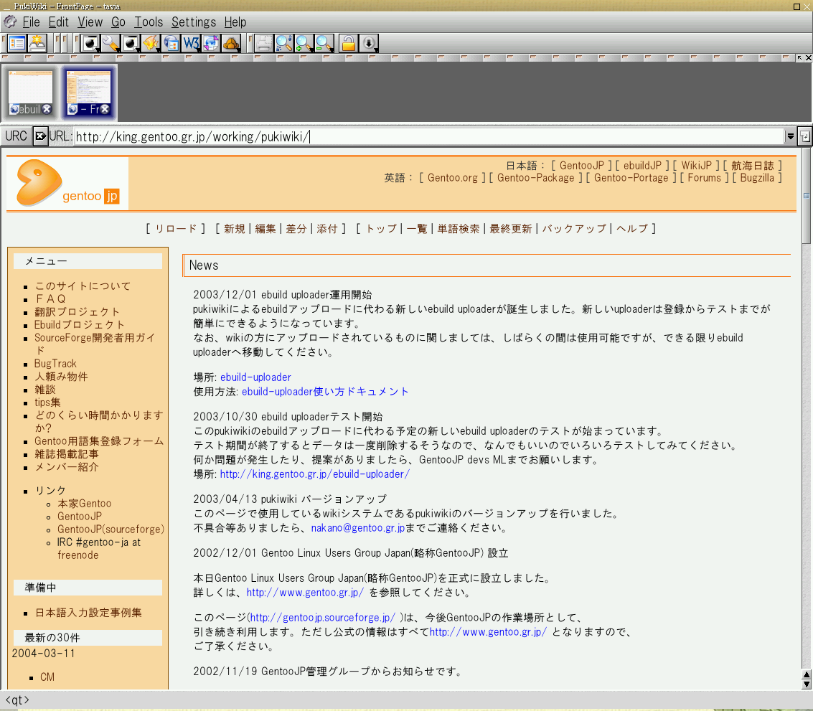Click the 単語検索 (word search) link
Screen dimensions: 813x711
[459, 229]
